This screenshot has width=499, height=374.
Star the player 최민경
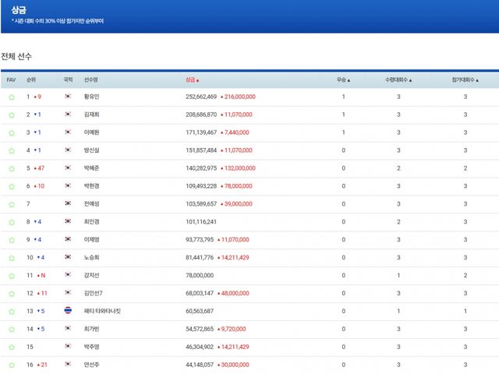[x=11, y=222]
